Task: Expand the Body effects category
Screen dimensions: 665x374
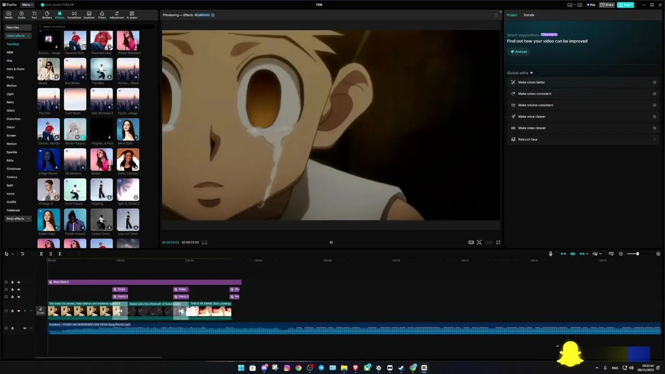Action: pos(18,219)
